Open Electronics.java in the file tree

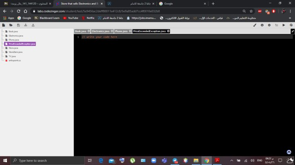(x=16, y=36)
